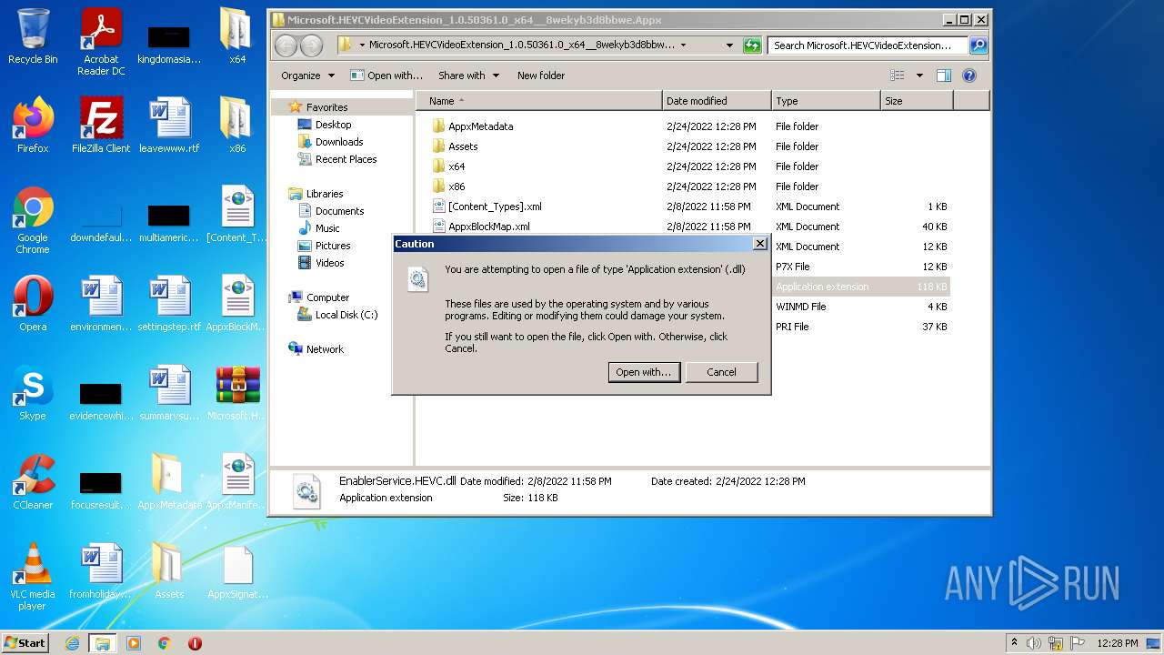Open Acrobat Reader DC desktop icon
The height and width of the screenshot is (655, 1164).
point(101,42)
